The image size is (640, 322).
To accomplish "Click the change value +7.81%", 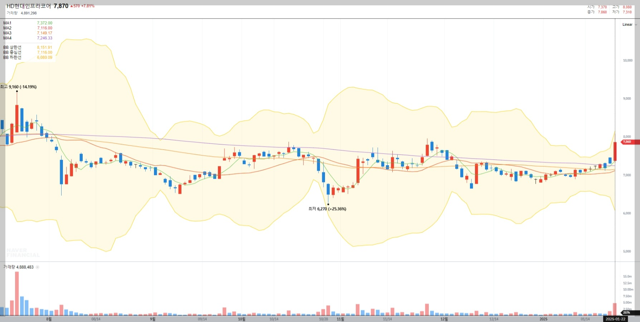I will (88, 6).
